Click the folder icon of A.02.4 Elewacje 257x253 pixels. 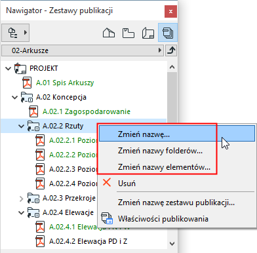click(x=33, y=212)
